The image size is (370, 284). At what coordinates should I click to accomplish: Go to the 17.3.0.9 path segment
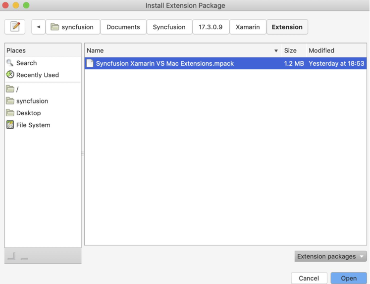coord(211,27)
